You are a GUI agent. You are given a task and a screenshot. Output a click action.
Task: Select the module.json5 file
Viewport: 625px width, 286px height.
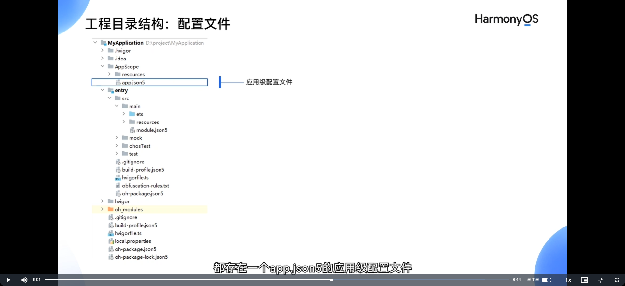click(x=152, y=130)
